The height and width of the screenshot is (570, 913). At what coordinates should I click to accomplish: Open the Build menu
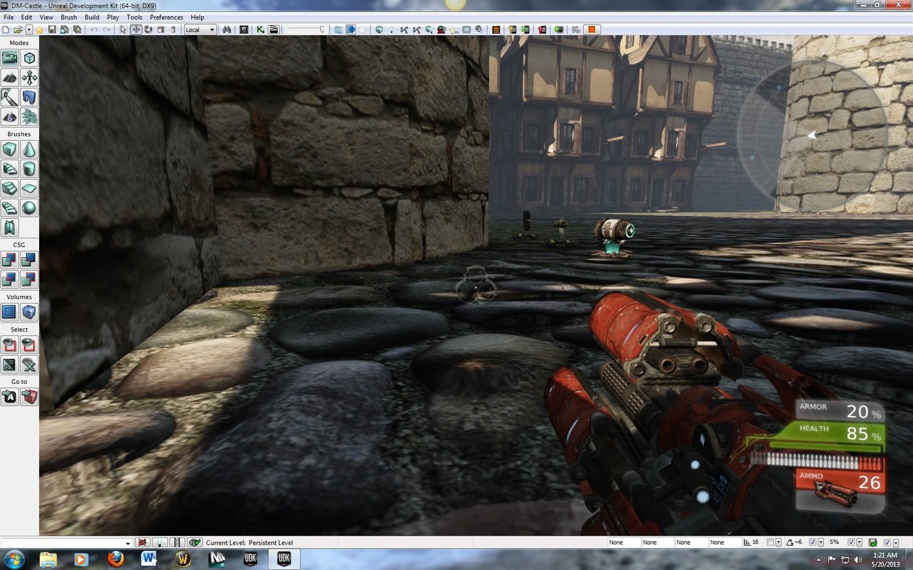coord(92,17)
